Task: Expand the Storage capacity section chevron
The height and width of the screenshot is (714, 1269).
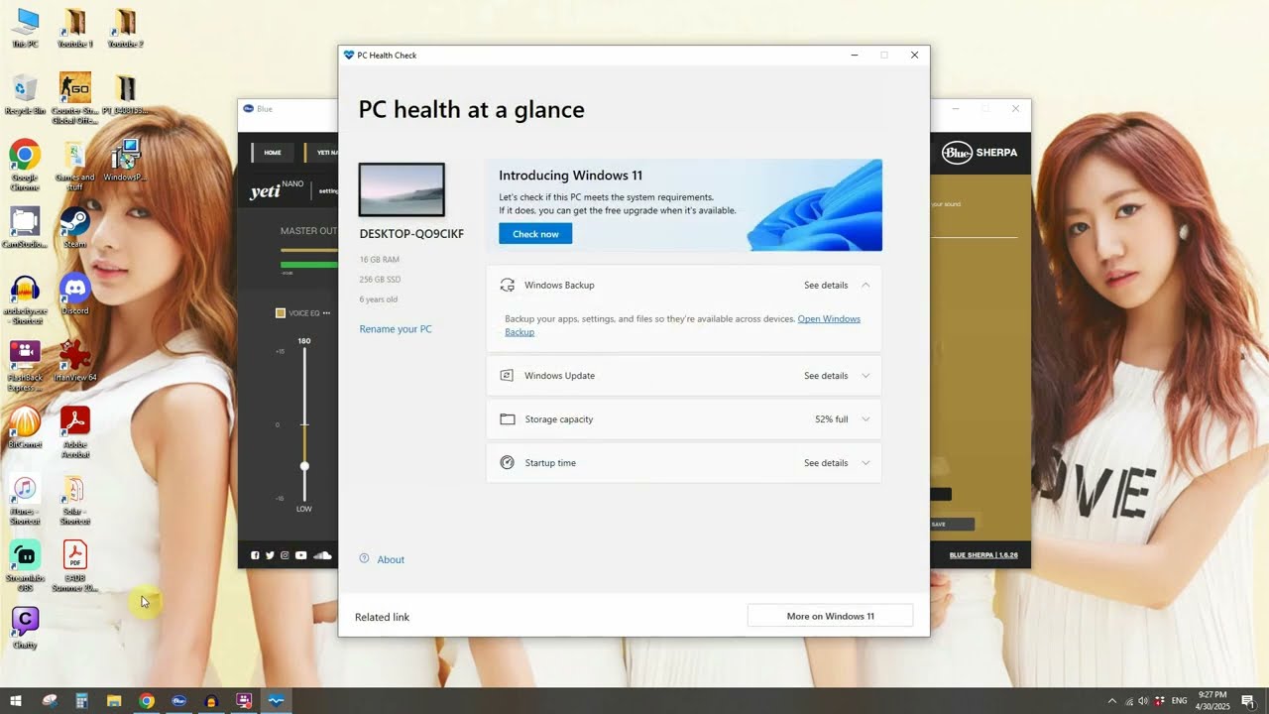Action: pyautogui.click(x=865, y=419)
